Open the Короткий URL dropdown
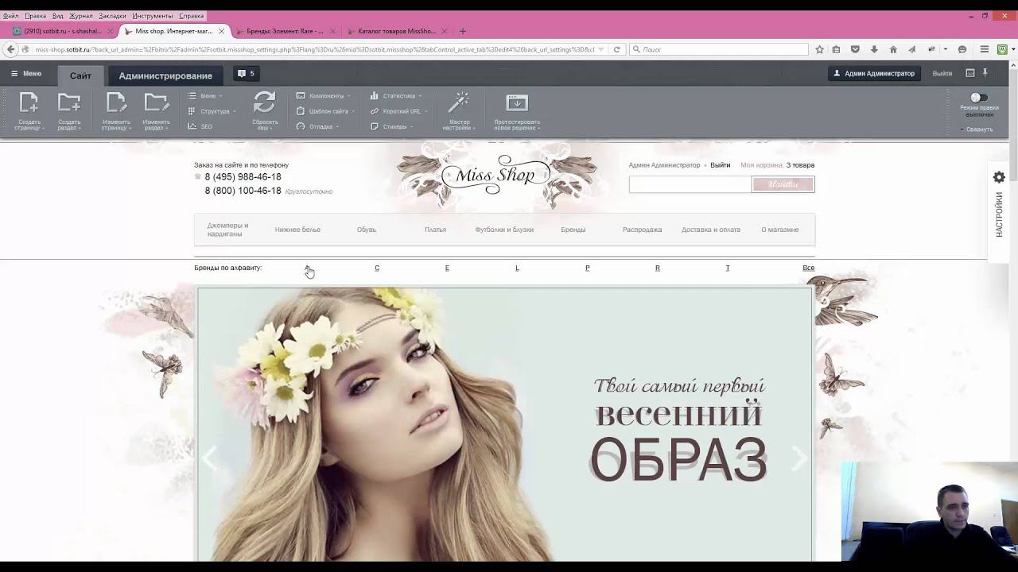This screenshot has width=1018, height=572. tap(398, 111)
